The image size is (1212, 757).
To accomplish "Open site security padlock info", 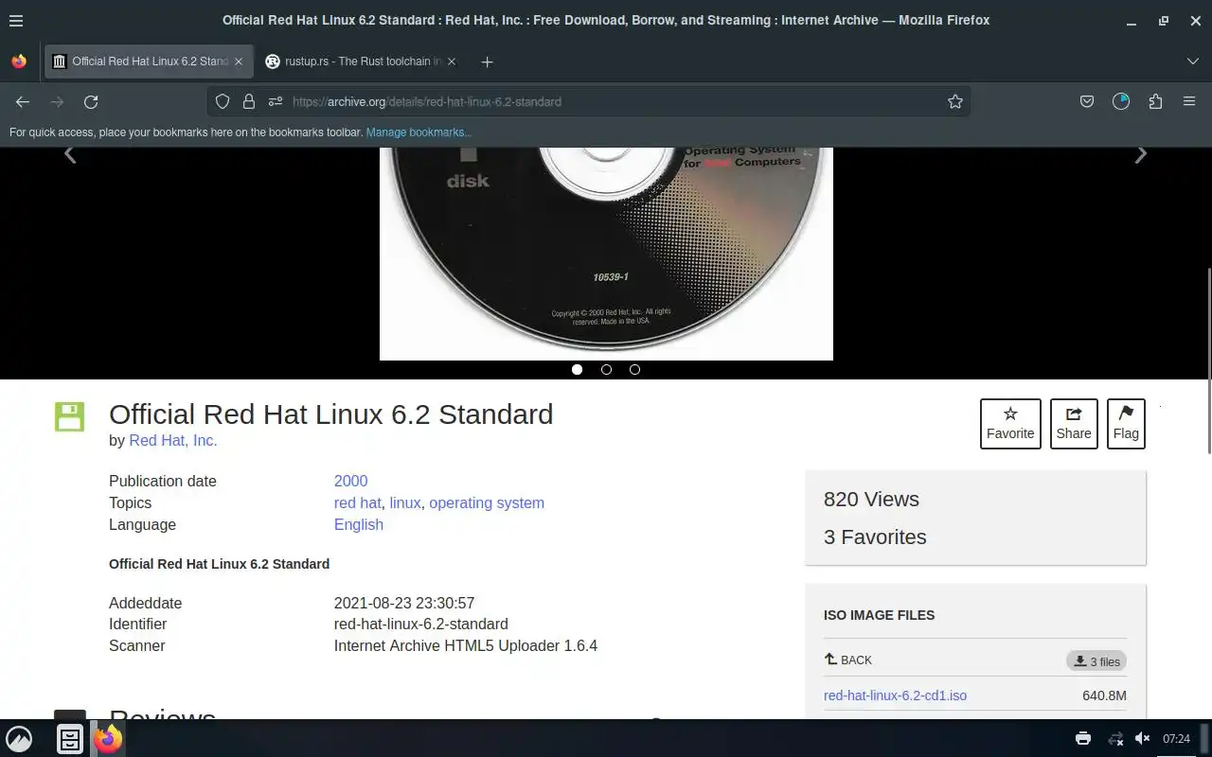I will tap(249, 101).
